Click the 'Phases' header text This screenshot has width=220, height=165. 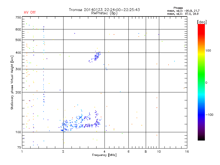point(178,8)
